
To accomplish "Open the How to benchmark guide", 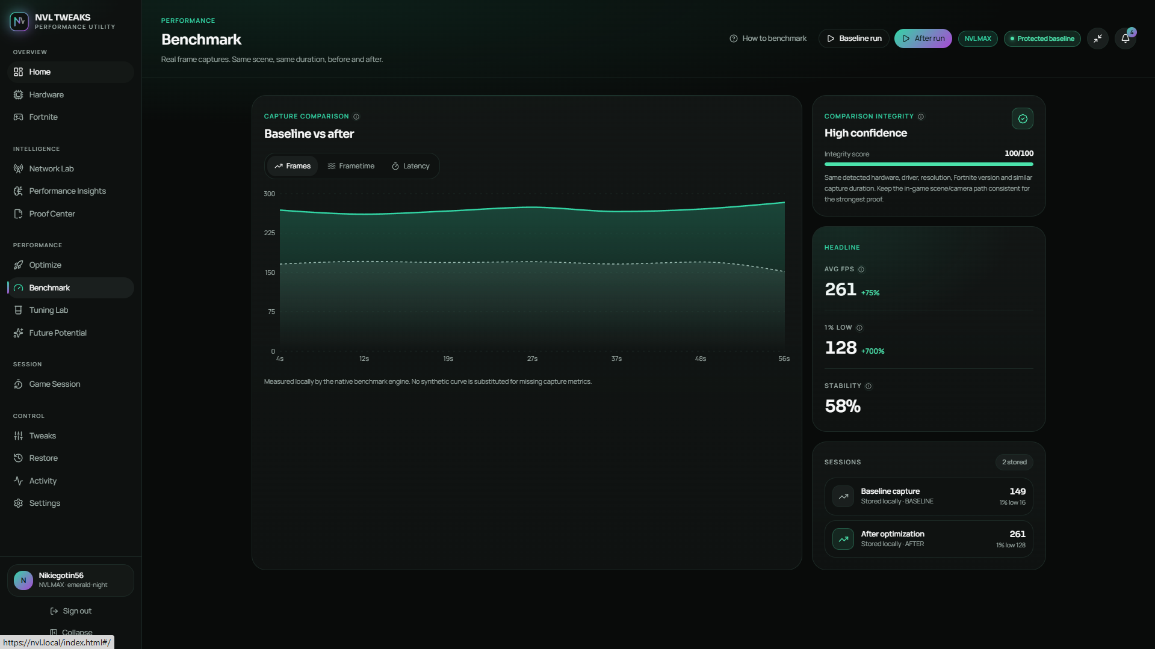I will click(x=768, y=38).
